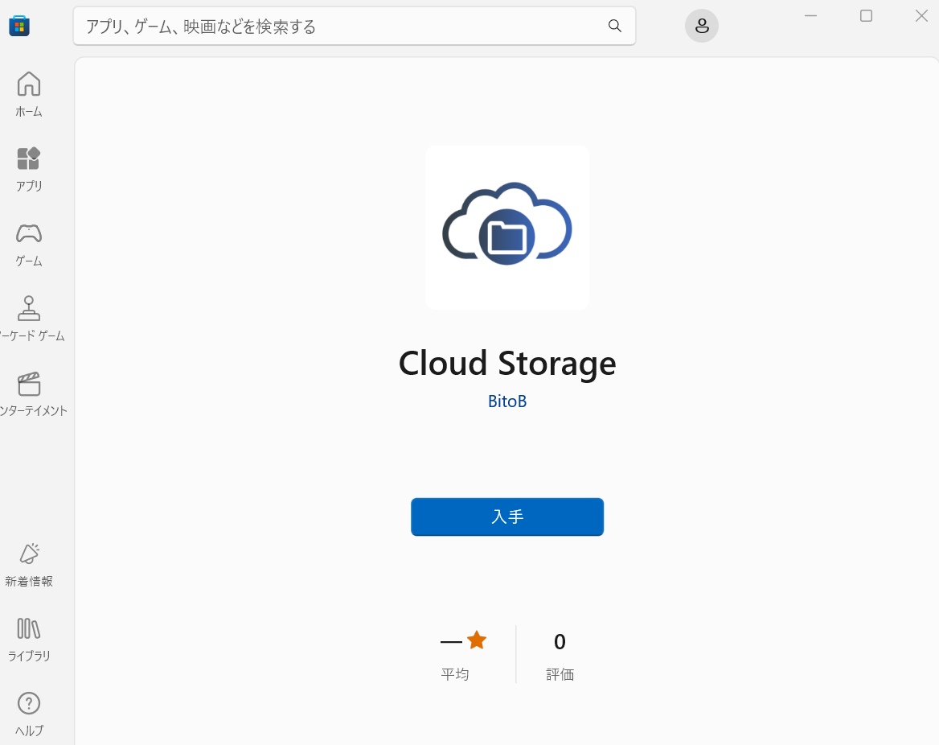Click the 評価 (ratings) label
The image size is (939, 745).
click(560, 674)
